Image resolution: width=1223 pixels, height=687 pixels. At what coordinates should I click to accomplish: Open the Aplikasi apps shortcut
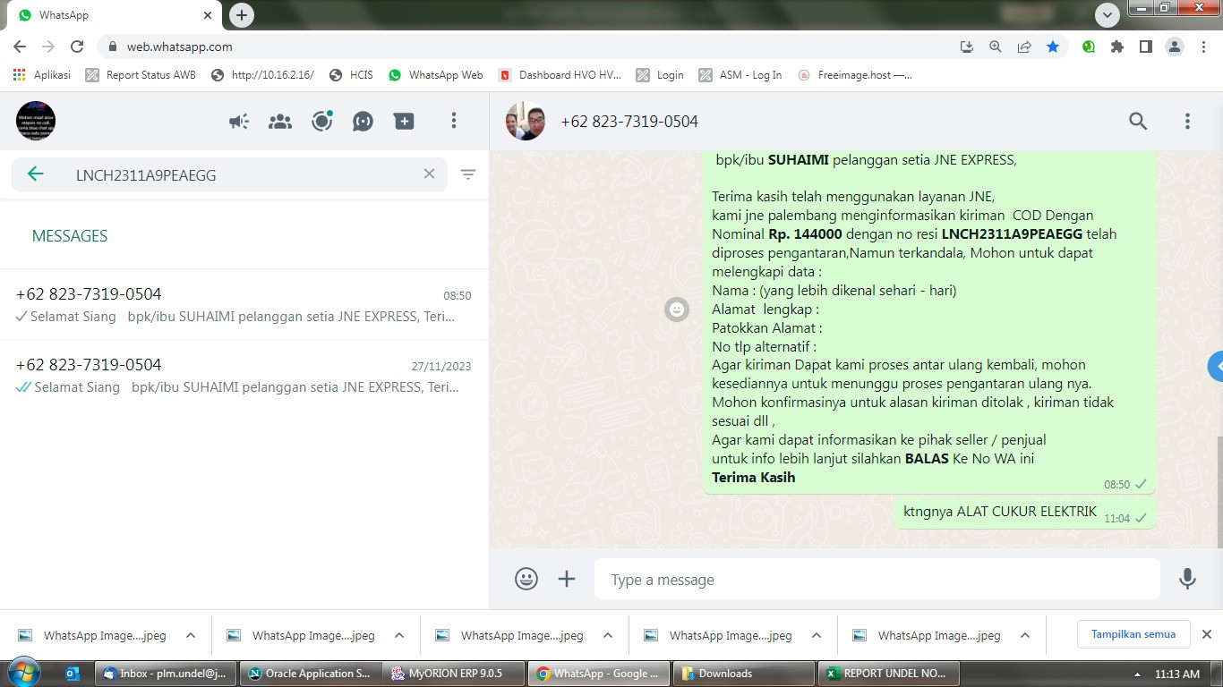[41, 75]
